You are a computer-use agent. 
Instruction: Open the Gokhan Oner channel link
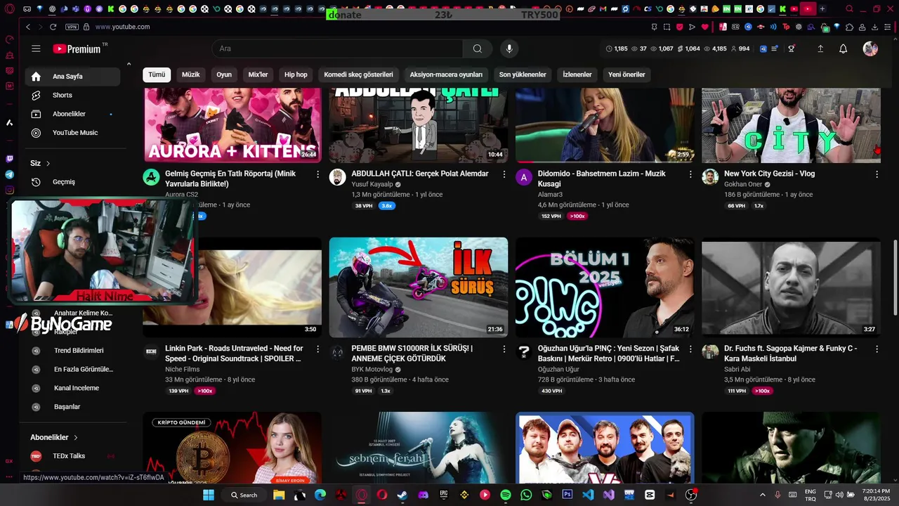tap(743, 184)
